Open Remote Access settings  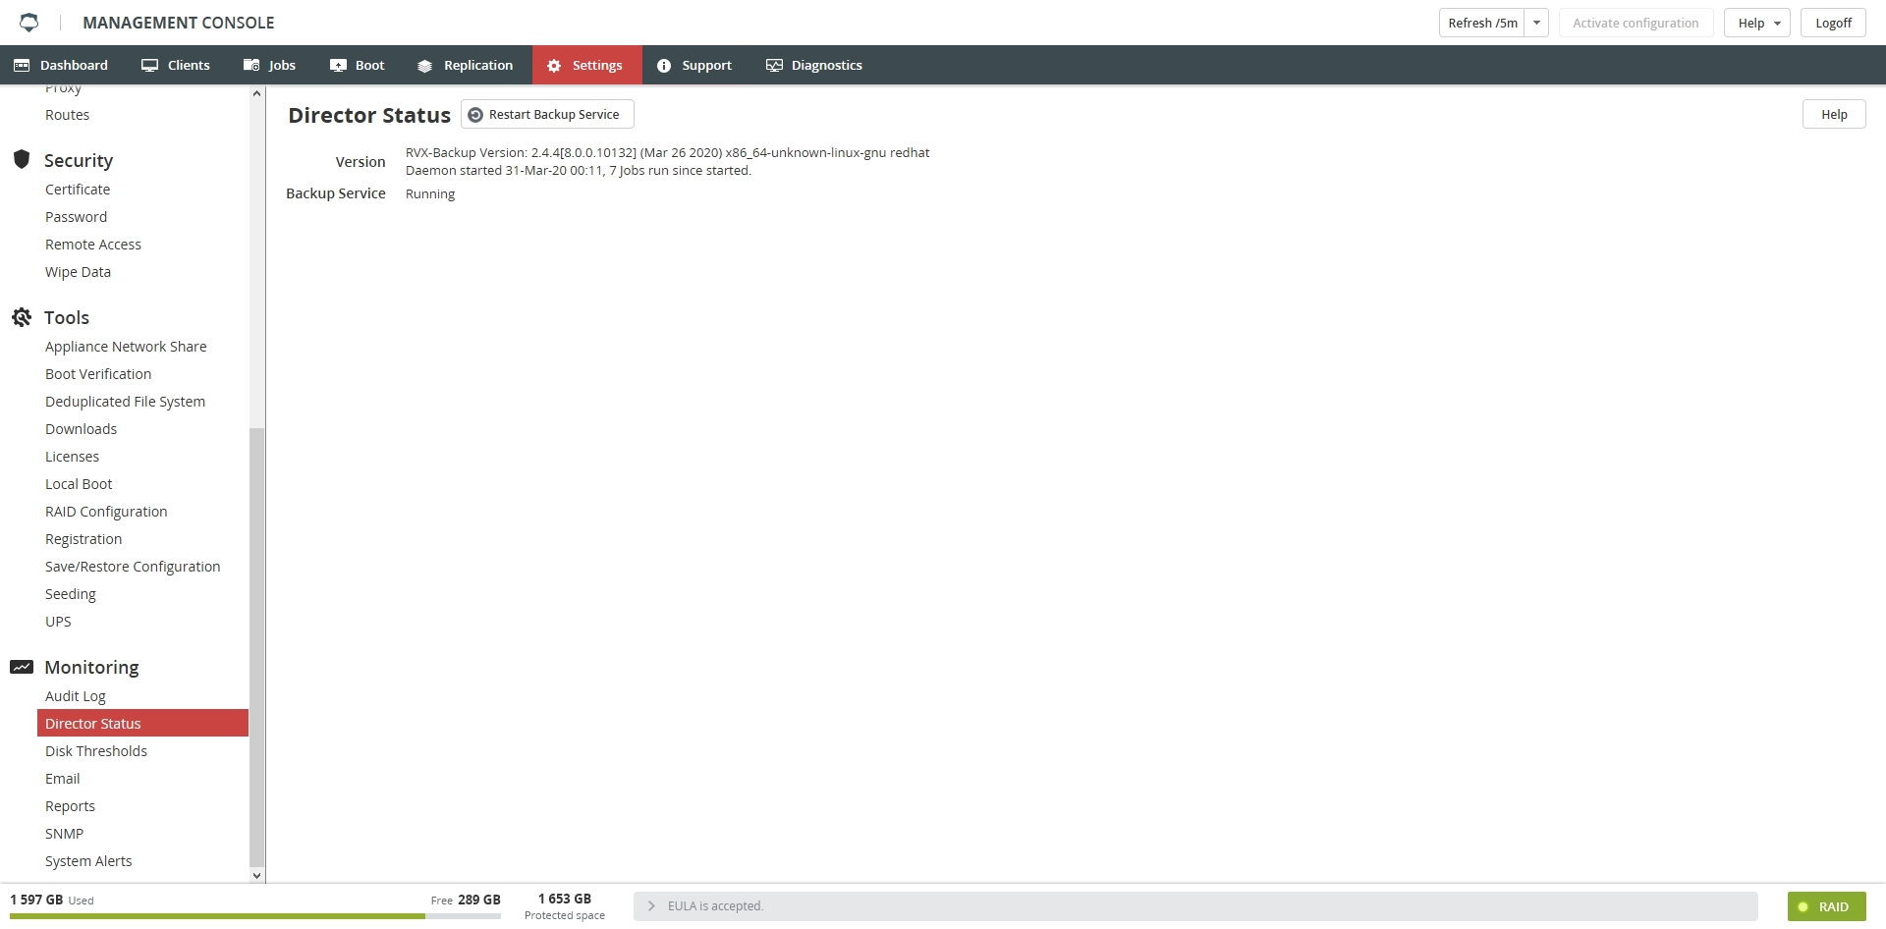93,245
